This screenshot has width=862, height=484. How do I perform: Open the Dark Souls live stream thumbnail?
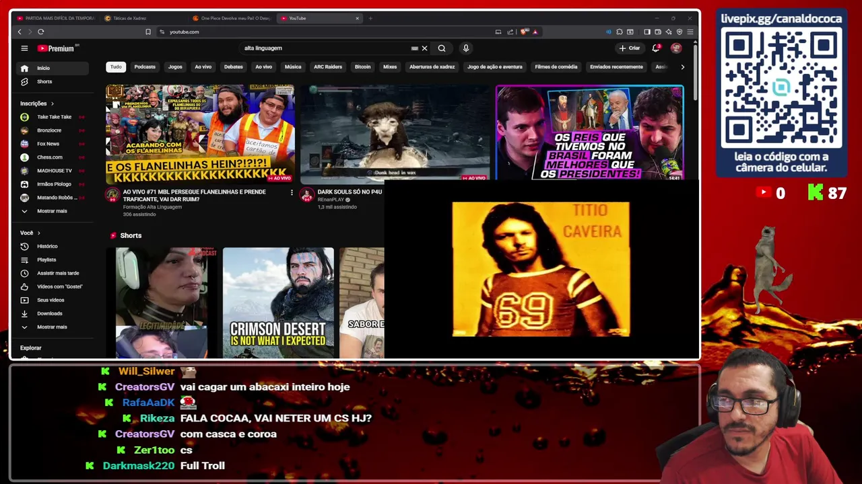[395, 133]
